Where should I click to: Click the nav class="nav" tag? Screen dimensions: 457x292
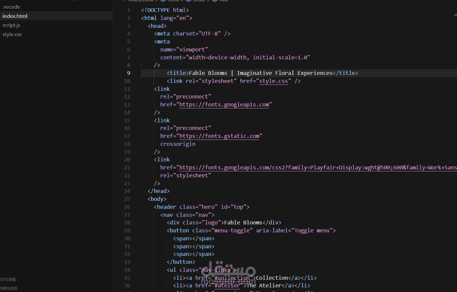pos(187,215)
